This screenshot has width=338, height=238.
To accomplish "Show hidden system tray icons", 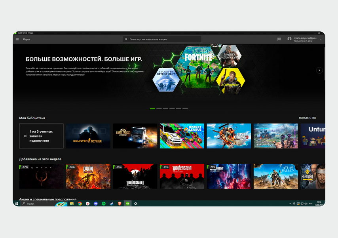I will click(x=290, y=204).
